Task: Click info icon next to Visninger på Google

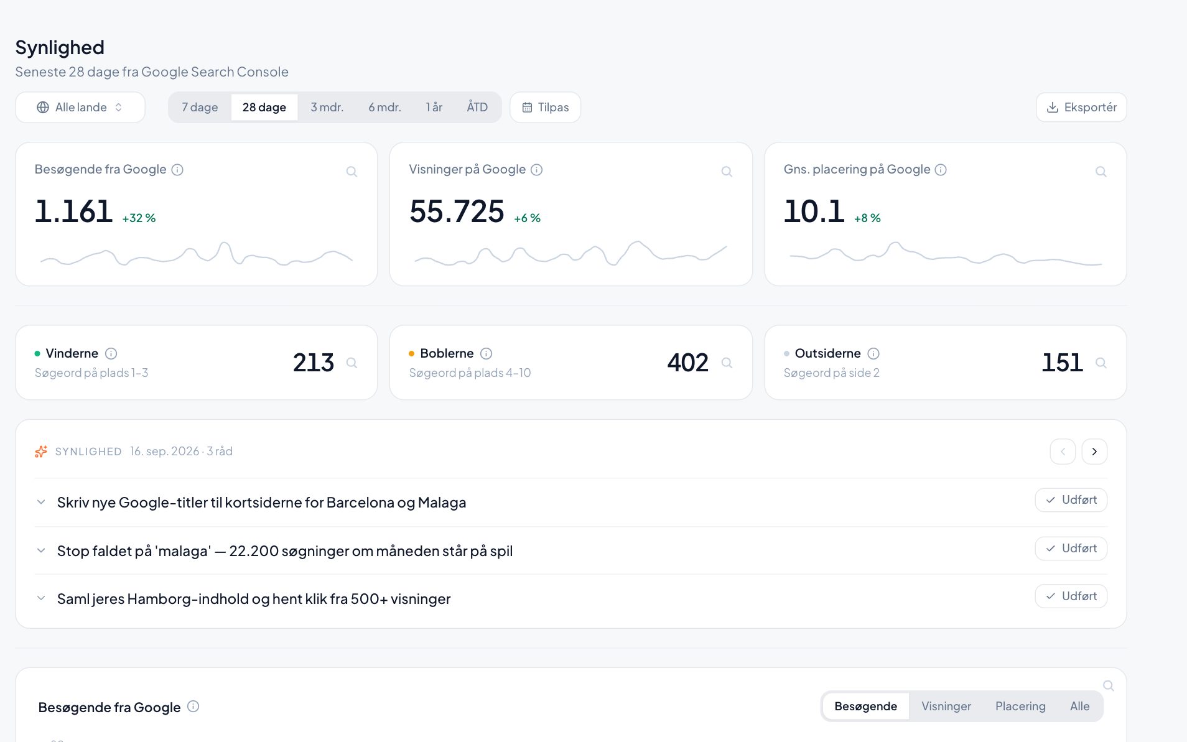Action: (537, 170)
